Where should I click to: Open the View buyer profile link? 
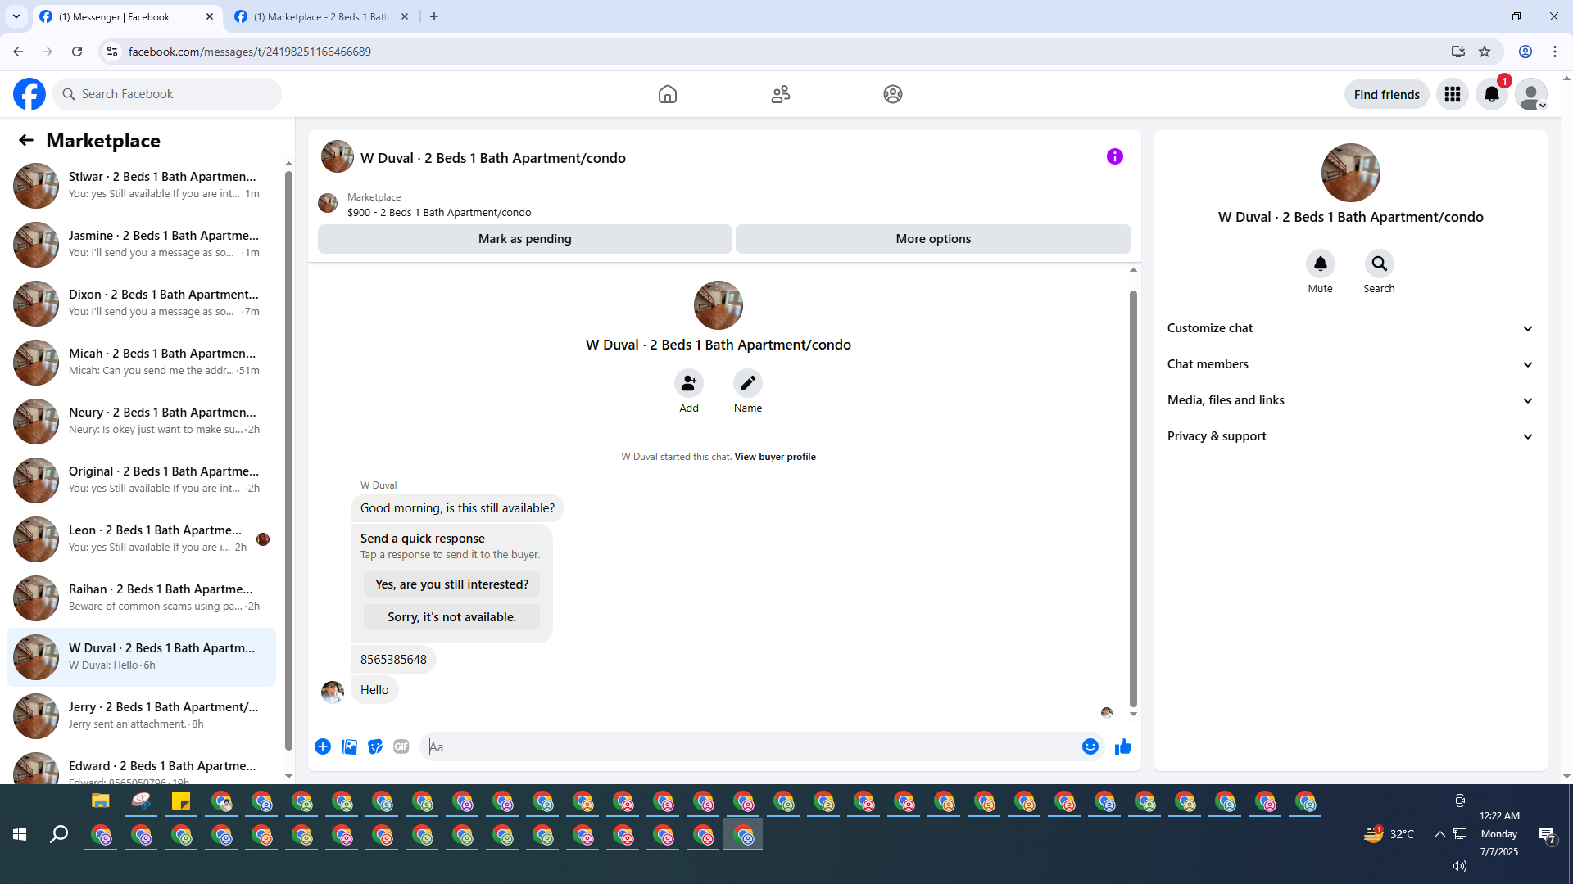[774, 457]
